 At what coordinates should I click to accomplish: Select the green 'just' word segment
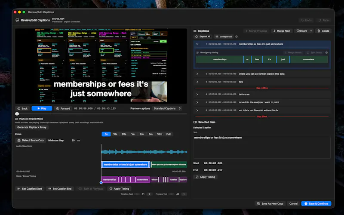(283, 59)
